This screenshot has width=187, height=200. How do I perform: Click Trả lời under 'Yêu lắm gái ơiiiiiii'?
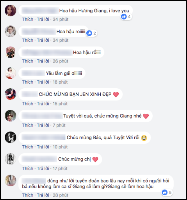pos(43,82)
